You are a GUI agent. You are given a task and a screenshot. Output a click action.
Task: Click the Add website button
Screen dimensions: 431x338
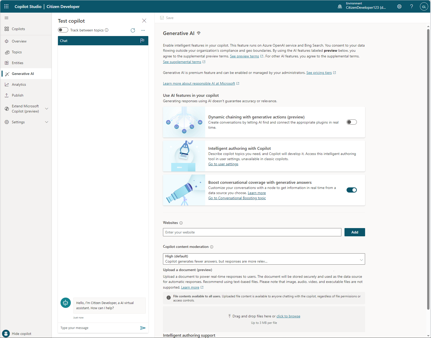point(355,232)
